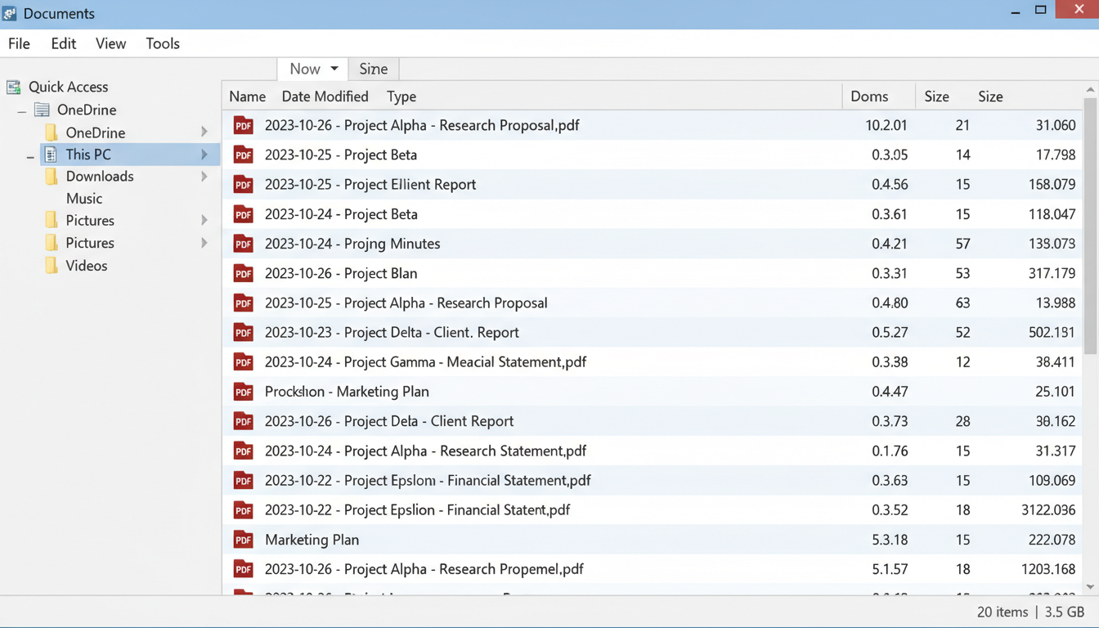
Task: Sort files by the Date Modified header
Action: [325, 96]
